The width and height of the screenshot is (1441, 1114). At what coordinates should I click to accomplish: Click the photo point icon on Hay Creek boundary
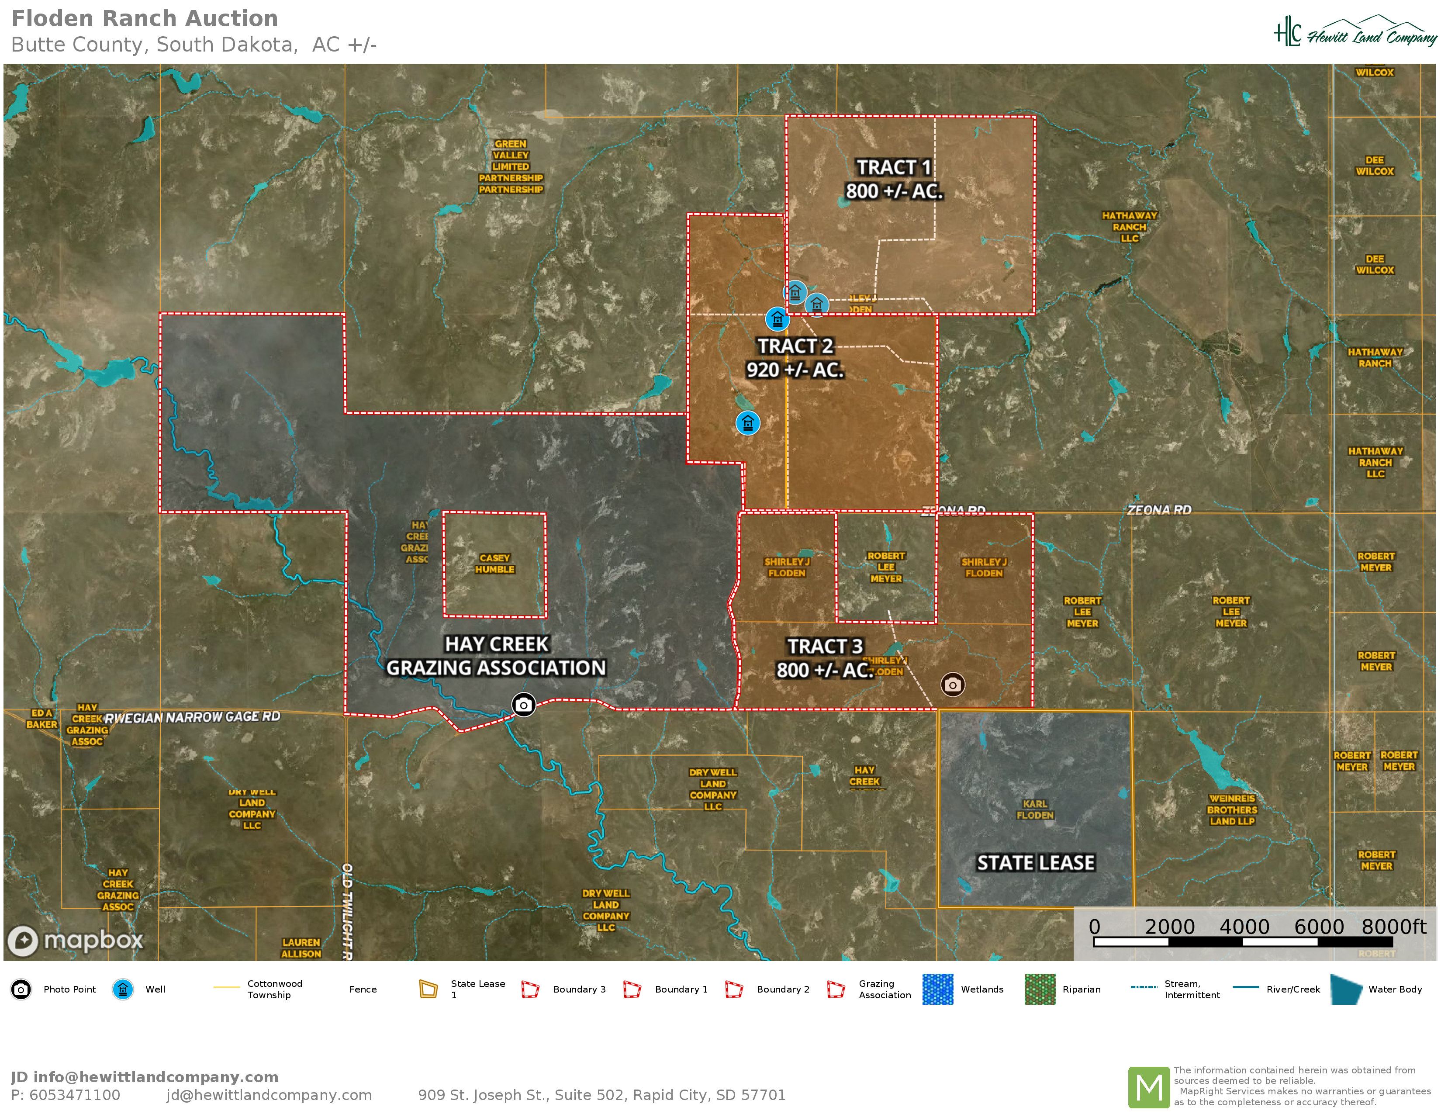[x=523, y=705]
